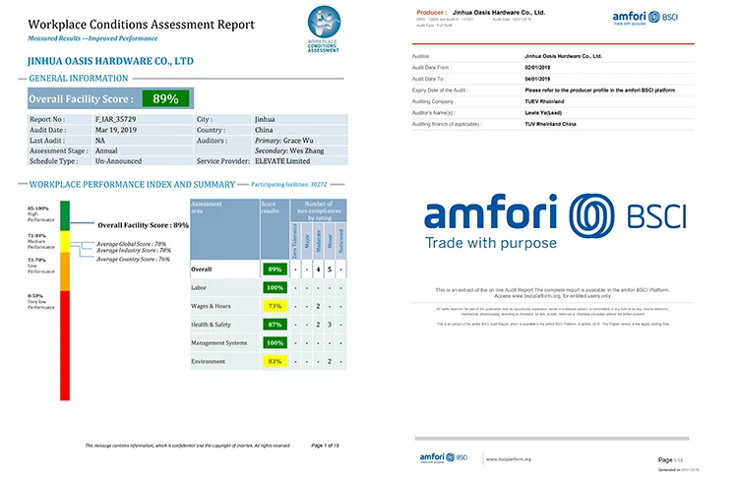Screen dimensions: 738x477
Task: Click the amfori BSCI logo in the page footer
Action: pyautogui.click(x=444, y=457)
